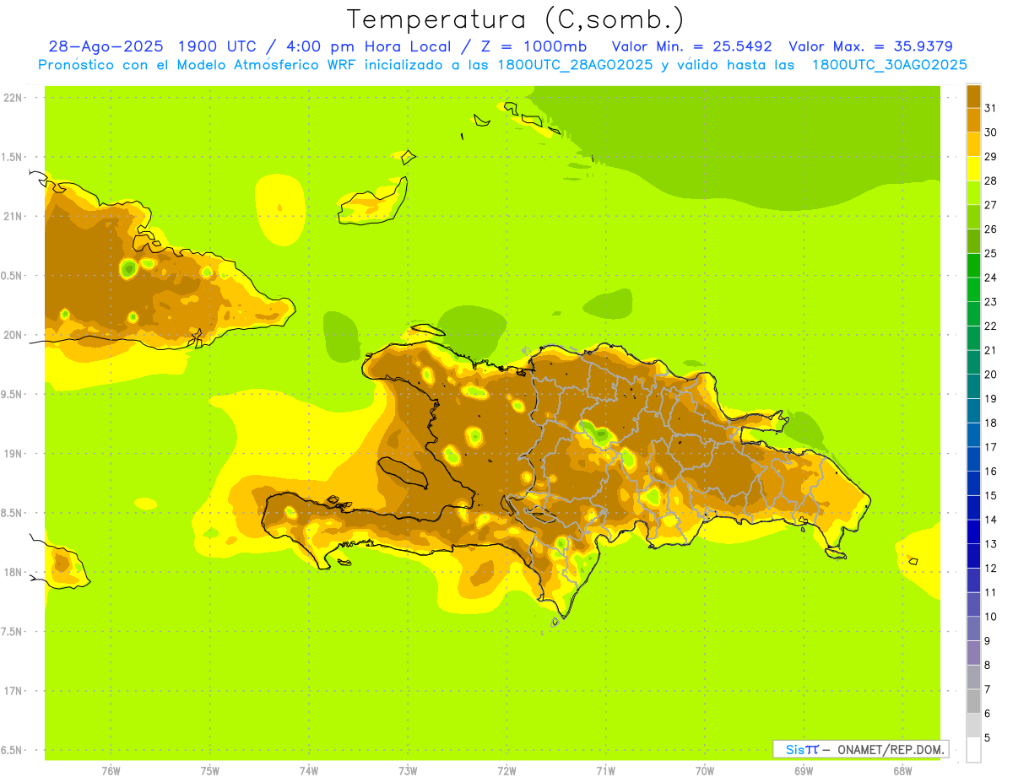Click the legend value '31'

point(990,108)
